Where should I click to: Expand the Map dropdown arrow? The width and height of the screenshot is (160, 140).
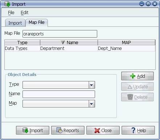91,104
